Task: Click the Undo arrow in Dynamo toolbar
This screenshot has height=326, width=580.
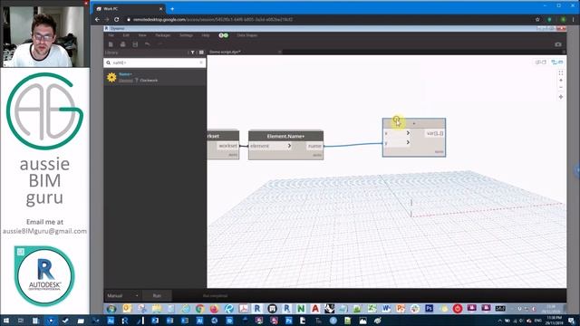Action: point(147,44)
